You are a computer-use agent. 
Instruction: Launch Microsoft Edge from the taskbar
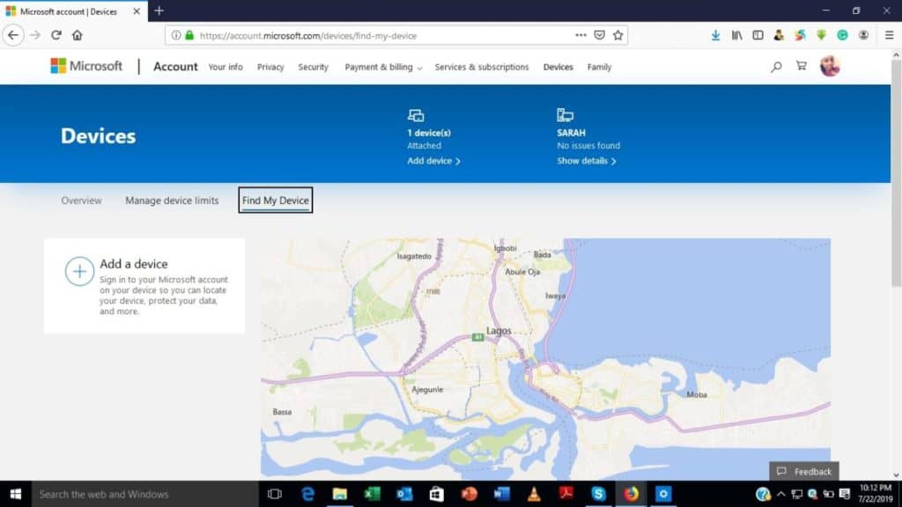(307, 494)
